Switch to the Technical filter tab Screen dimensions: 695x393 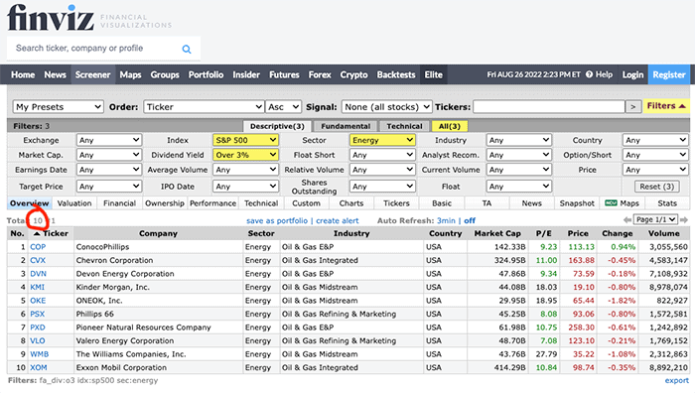(404, 126)
